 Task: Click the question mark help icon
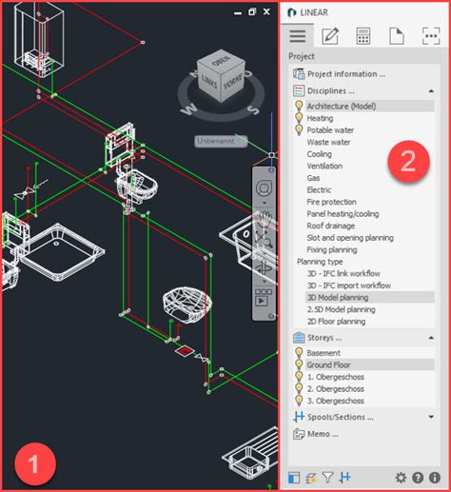click(x=418, y=477)
